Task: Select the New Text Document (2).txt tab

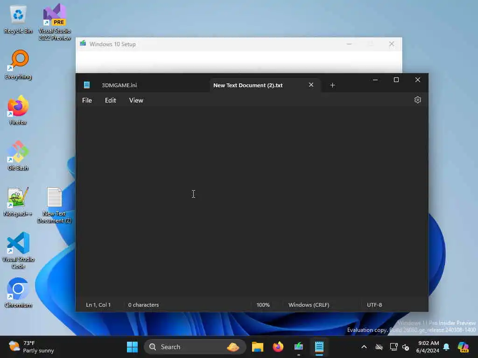Action: [248, 85]
